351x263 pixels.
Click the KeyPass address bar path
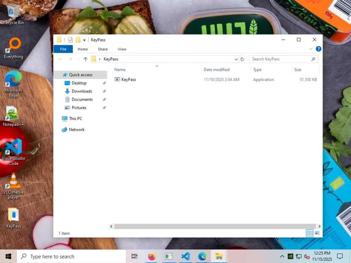[111, 59]
